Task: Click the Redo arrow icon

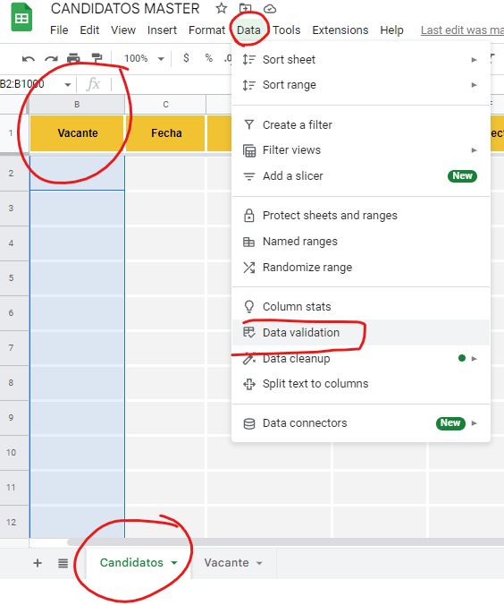Action: tap(51, 59)
